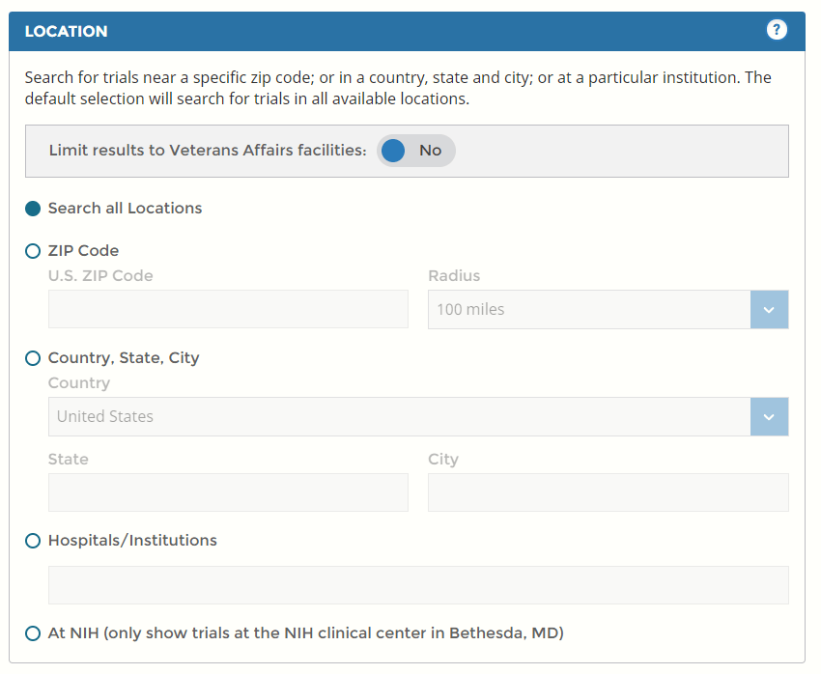Expand the Country dropdown chevron arrow
Screen dimensions: 821x674
pyautogui.click(x=769, y=416)
